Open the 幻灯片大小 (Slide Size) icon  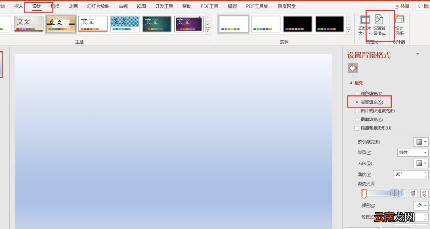pyautogui.click(x=364, y=24)
